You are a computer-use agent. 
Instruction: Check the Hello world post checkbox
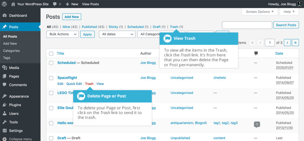51,123
